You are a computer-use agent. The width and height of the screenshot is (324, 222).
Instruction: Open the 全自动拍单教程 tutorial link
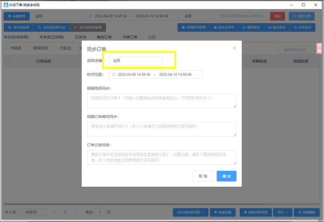88,28
